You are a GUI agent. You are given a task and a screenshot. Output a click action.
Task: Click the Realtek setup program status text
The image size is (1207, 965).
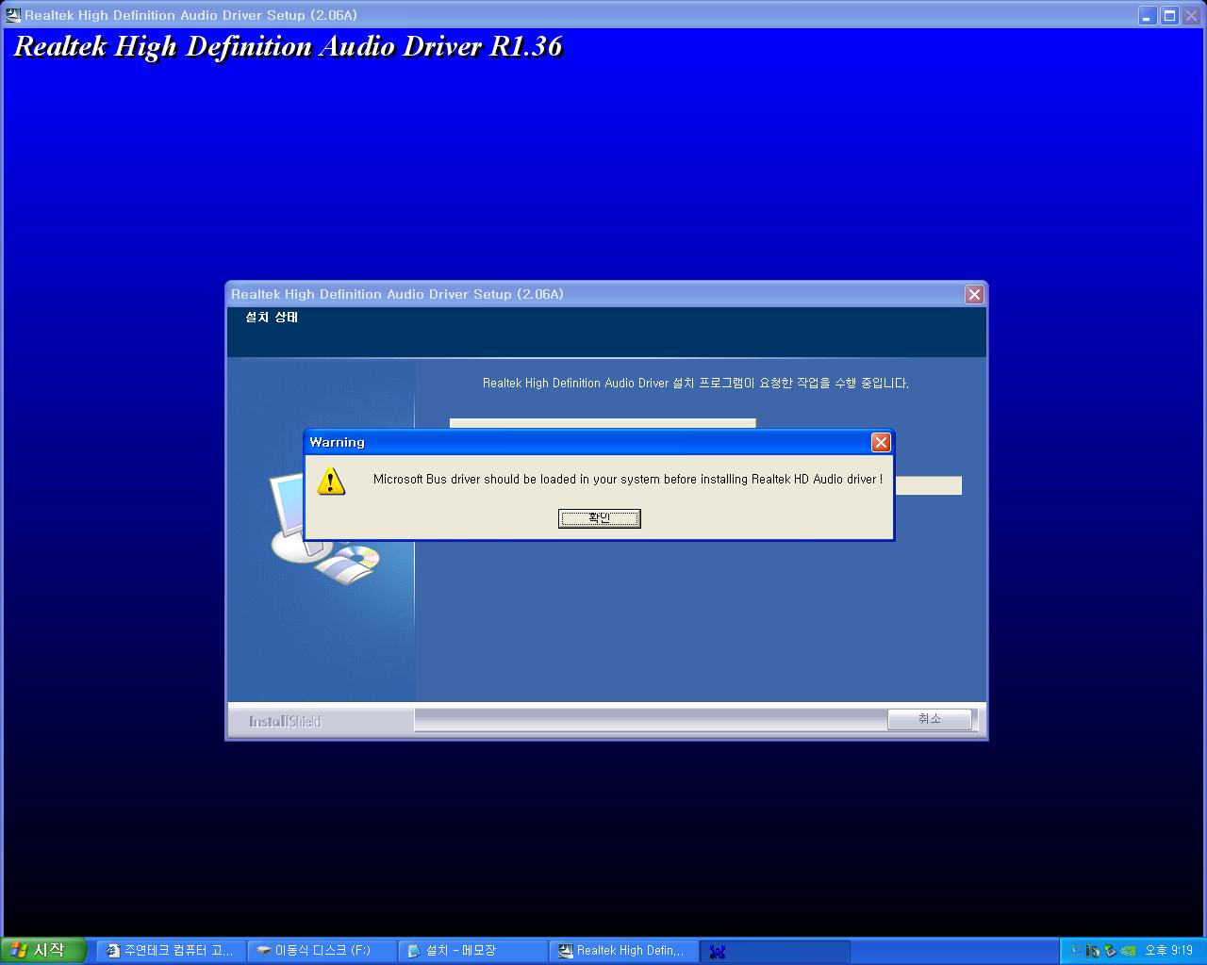[695, 384]
